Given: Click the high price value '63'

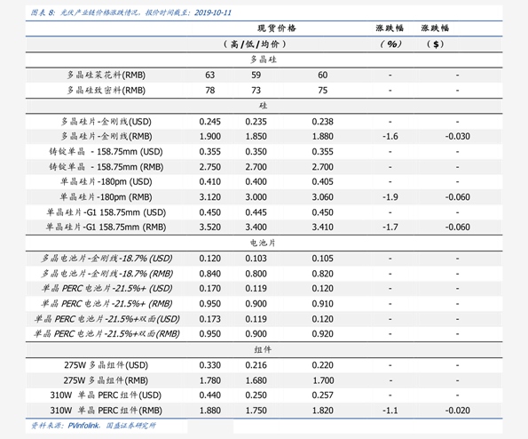Looking at the screenshot, I should pyautogui.click(x=209, y=75).
